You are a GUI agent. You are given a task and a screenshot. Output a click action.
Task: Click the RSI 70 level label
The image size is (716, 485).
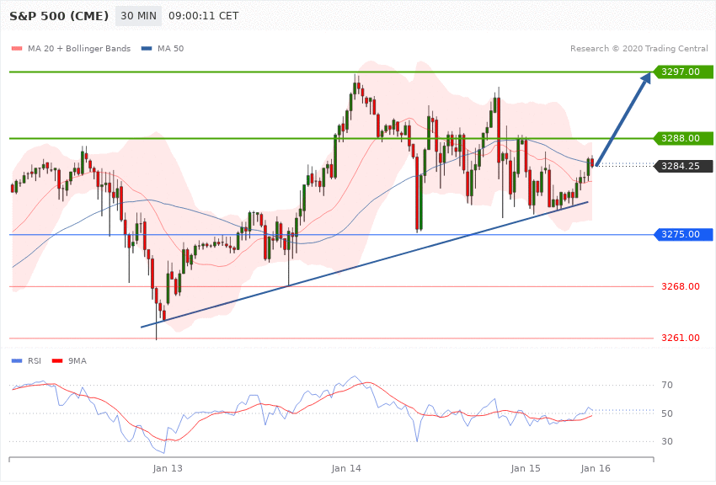[x=667, y=385]
